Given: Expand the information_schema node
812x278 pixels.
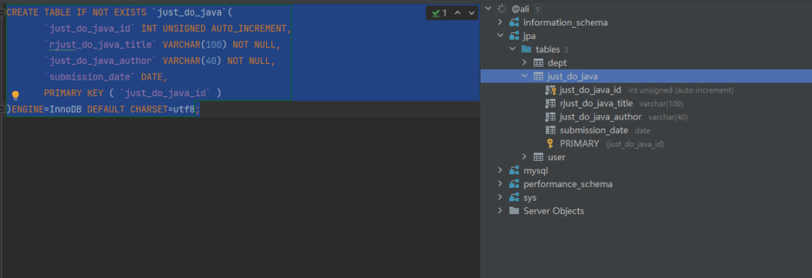Looking at the screenshot, I should [x=500, y=23].
